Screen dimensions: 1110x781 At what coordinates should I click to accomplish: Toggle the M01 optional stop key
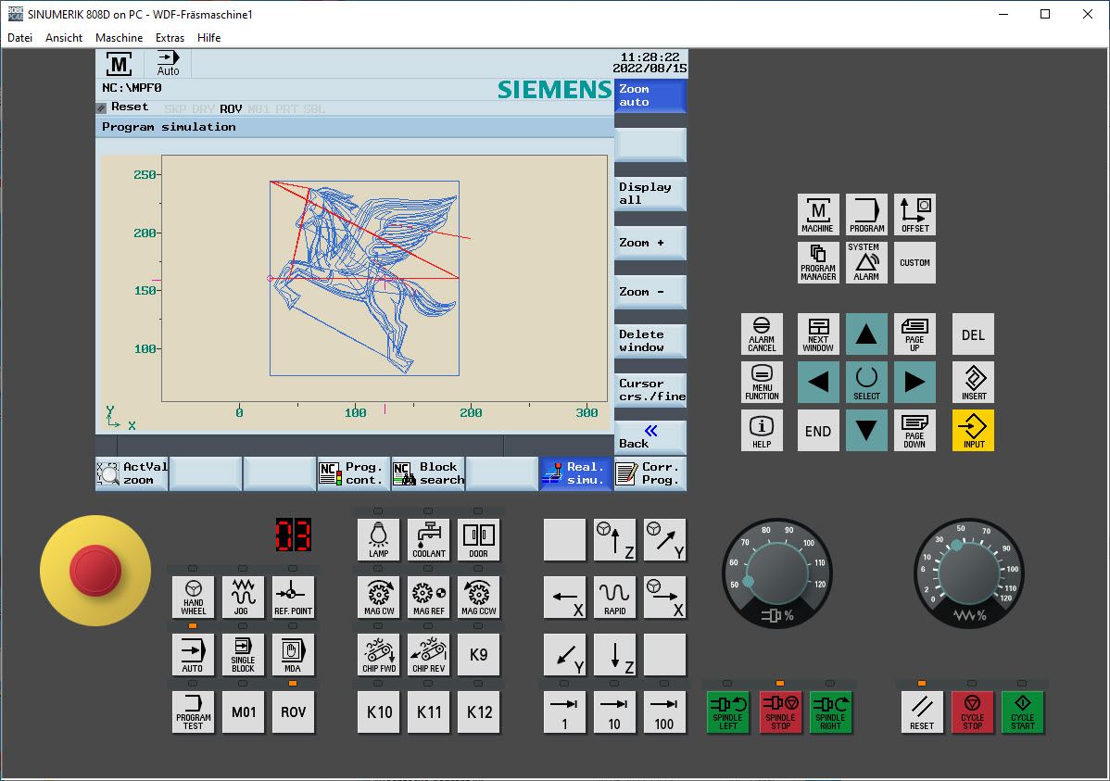pyautogui.click(x=243, y=712)
